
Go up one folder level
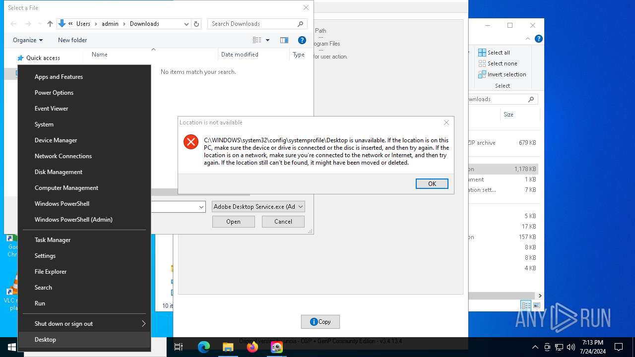pyautogui.click(x=50, y=24)
